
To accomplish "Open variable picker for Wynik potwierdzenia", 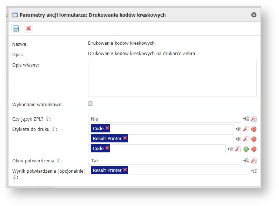I will point(254,170).
